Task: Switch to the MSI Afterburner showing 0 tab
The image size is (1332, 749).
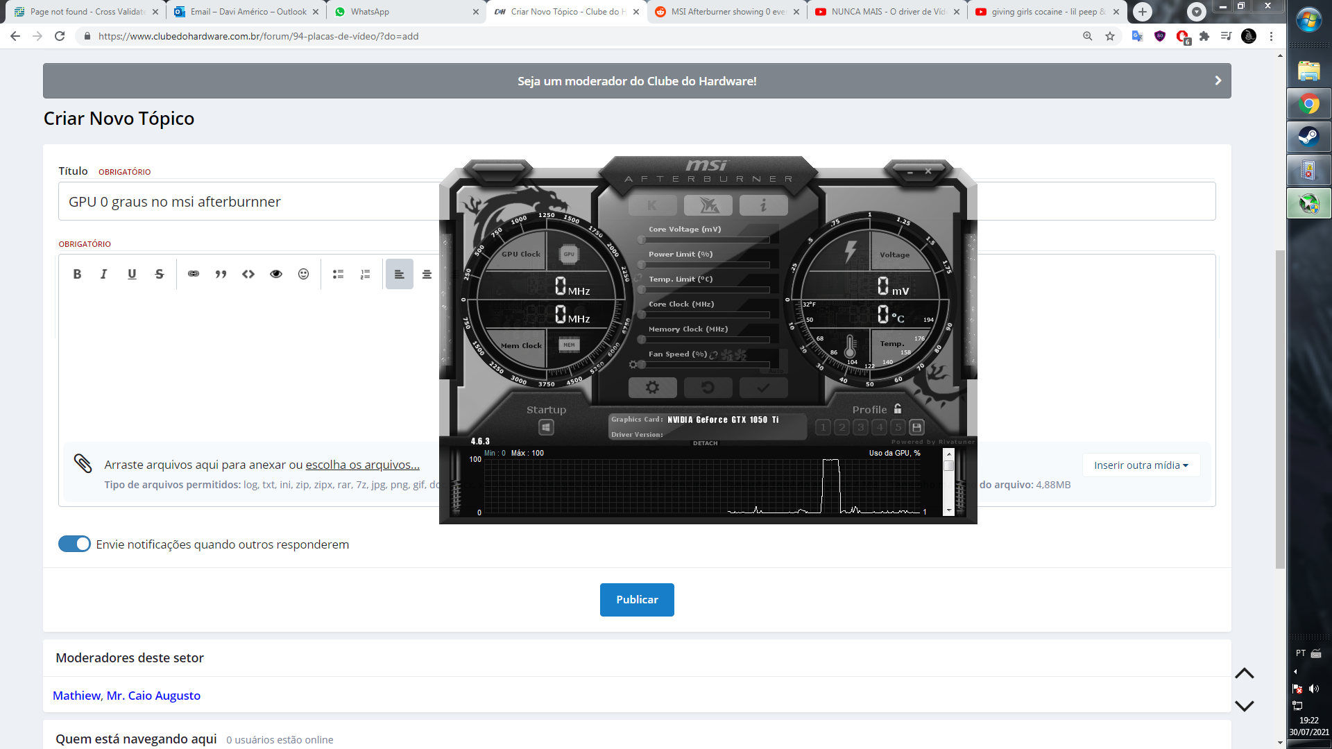Action: [x=726, y=12]
